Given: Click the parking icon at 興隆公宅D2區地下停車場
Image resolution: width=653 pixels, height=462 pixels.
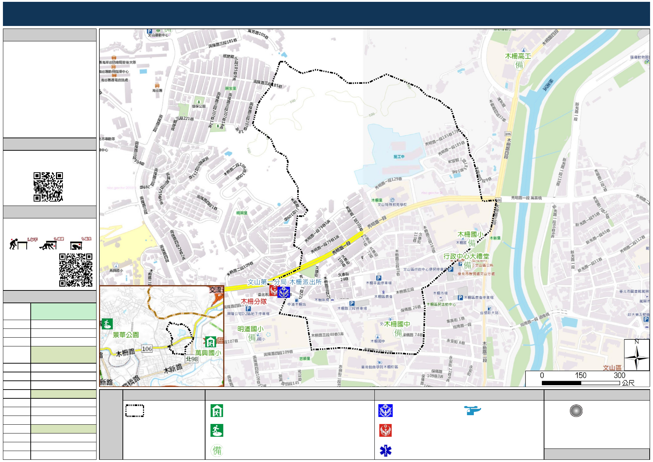Looking at the screenshot, I should (x=248, y=309).
